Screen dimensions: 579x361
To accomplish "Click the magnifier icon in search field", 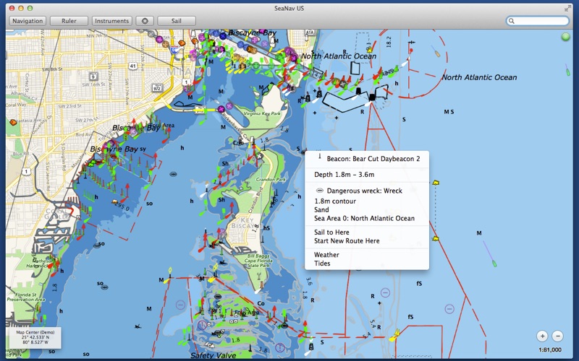I will [512, 21].
